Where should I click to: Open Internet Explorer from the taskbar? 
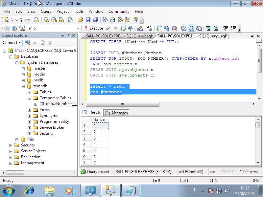[29, 190]
